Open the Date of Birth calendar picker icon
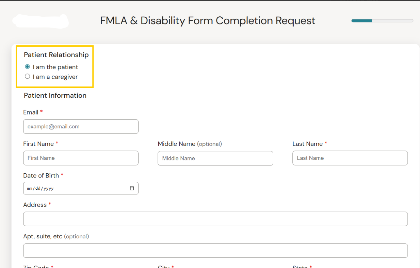The image size is (420, 268). point(132,188)
